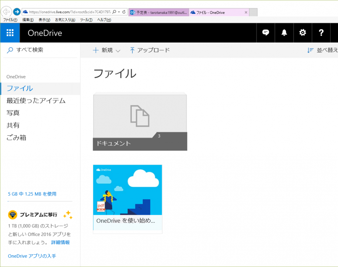Click the chat message bubble icon
338x267 pixels.
pos(266,33)
